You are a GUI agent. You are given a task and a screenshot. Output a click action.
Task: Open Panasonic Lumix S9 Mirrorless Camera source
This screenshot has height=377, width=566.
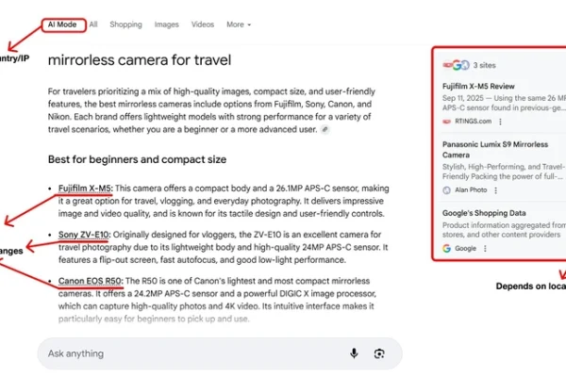pyautogui.click(x=495, y=149)
